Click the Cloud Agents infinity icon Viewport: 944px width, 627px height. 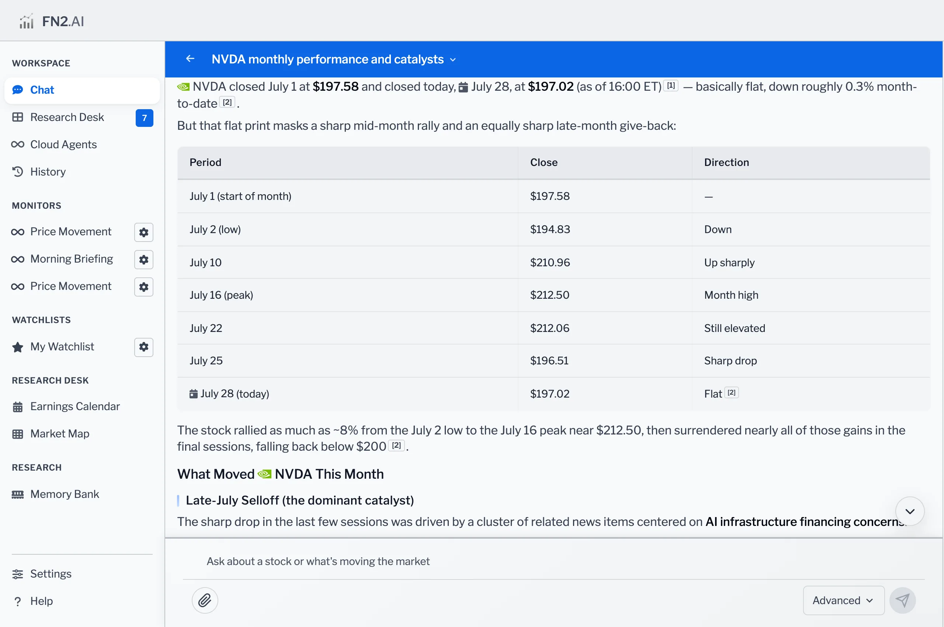click(x=18, y=144)
